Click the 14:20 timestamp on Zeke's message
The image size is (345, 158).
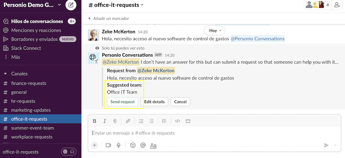(x=143, y=32)
